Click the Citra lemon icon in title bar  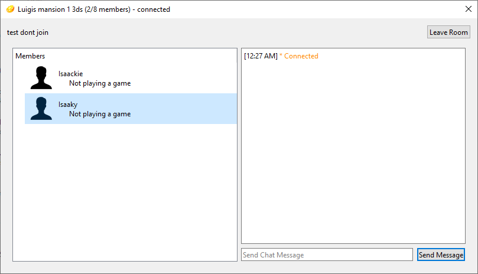point(10,9)
